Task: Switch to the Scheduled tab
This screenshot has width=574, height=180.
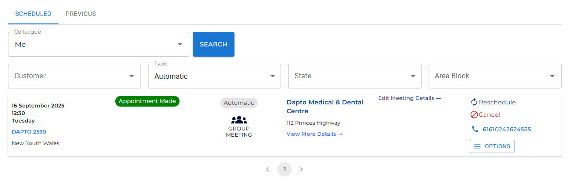Action: tap(33, 14)
